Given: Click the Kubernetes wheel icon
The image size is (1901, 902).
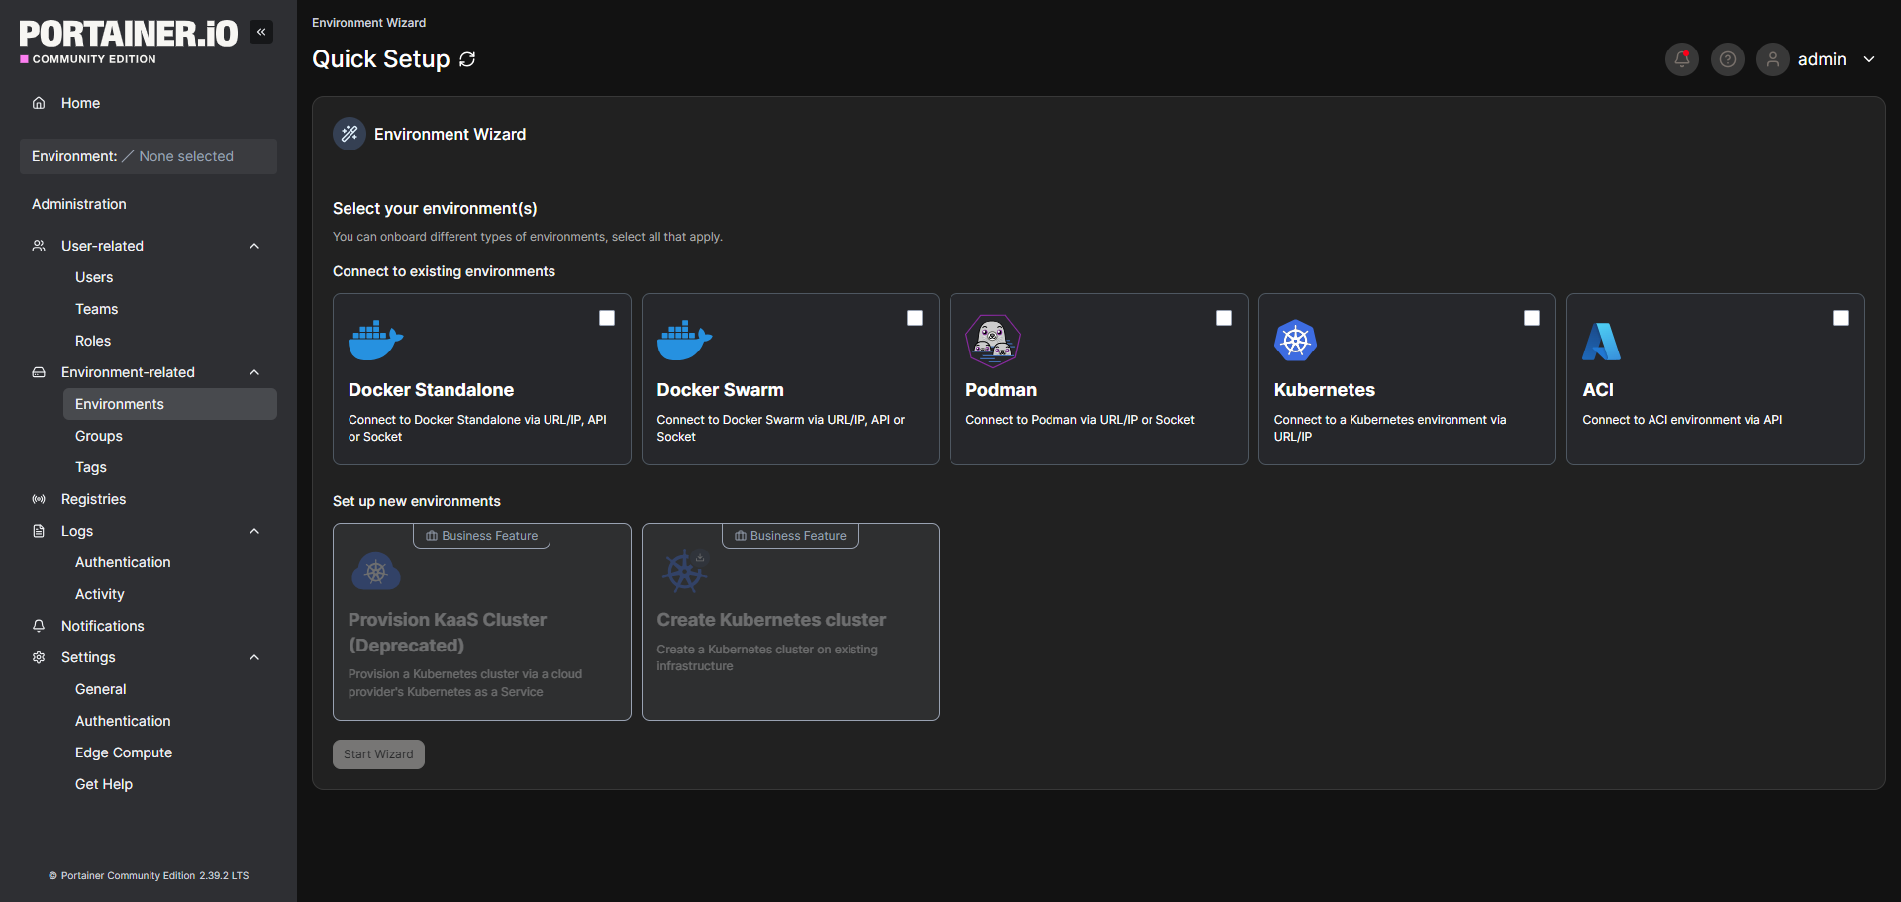Looking at the screenshot, I should point(1295,341).
